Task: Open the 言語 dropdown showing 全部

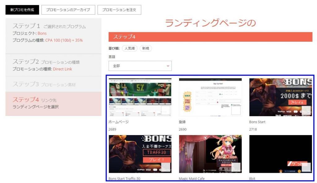Action: coord(140,66)
